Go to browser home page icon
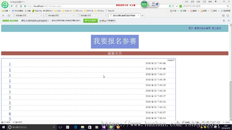232x130 pixels. 21,6
